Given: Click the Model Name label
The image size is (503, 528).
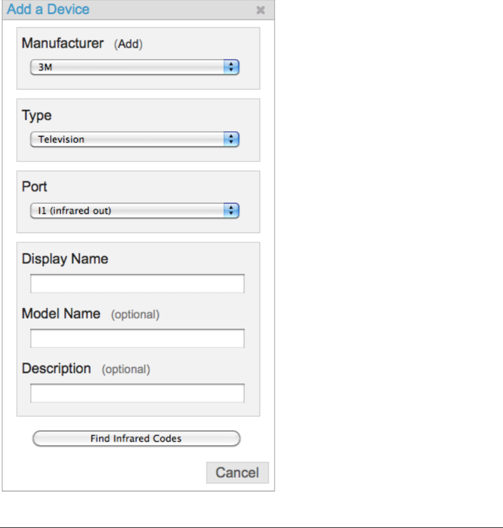Looking at the screenshot, I should tap(61, 314).
